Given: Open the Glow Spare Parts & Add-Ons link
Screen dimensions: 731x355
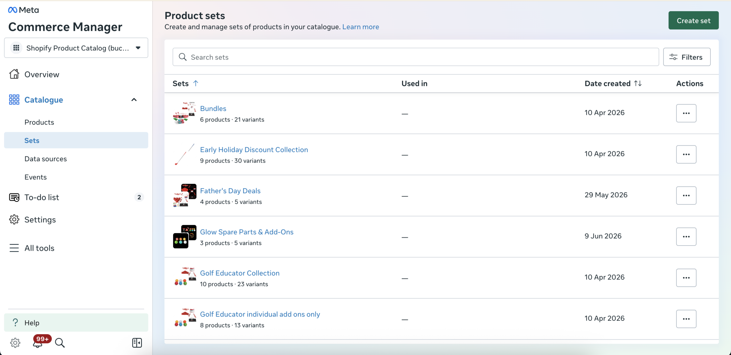Looking at the screenshot, I should point(247,232).
